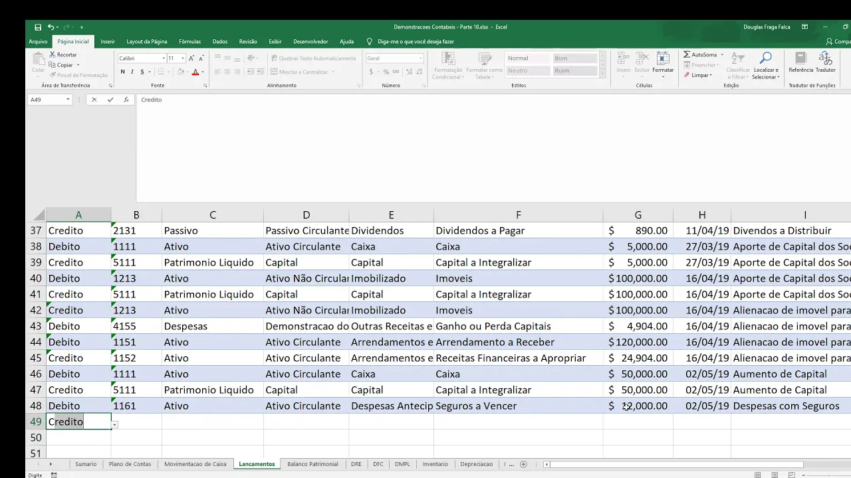Clear contents with Limpar eraser

click(x=698, y=75)
